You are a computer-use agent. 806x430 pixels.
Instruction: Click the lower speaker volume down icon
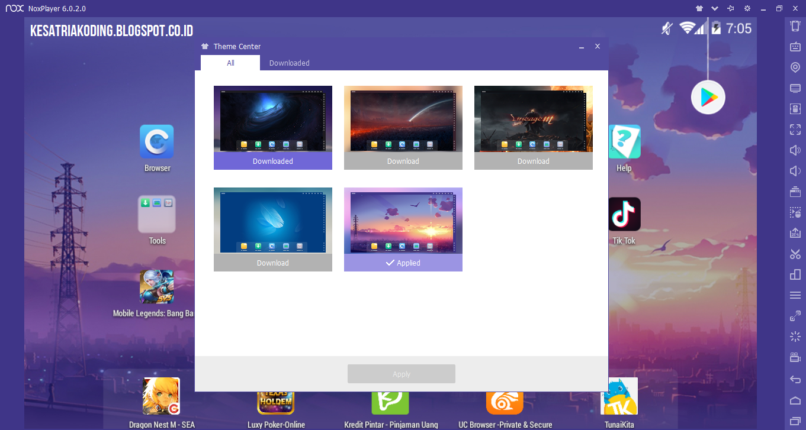point(795,171)
